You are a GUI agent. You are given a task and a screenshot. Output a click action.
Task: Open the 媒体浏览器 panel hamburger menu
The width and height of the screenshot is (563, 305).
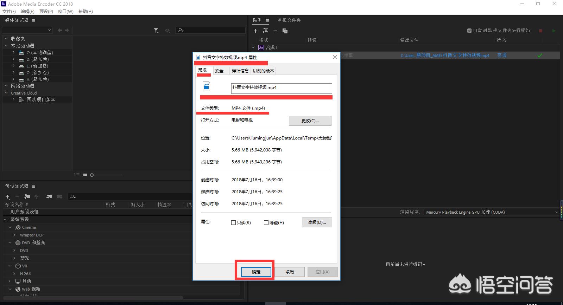[x=33, y=20]
